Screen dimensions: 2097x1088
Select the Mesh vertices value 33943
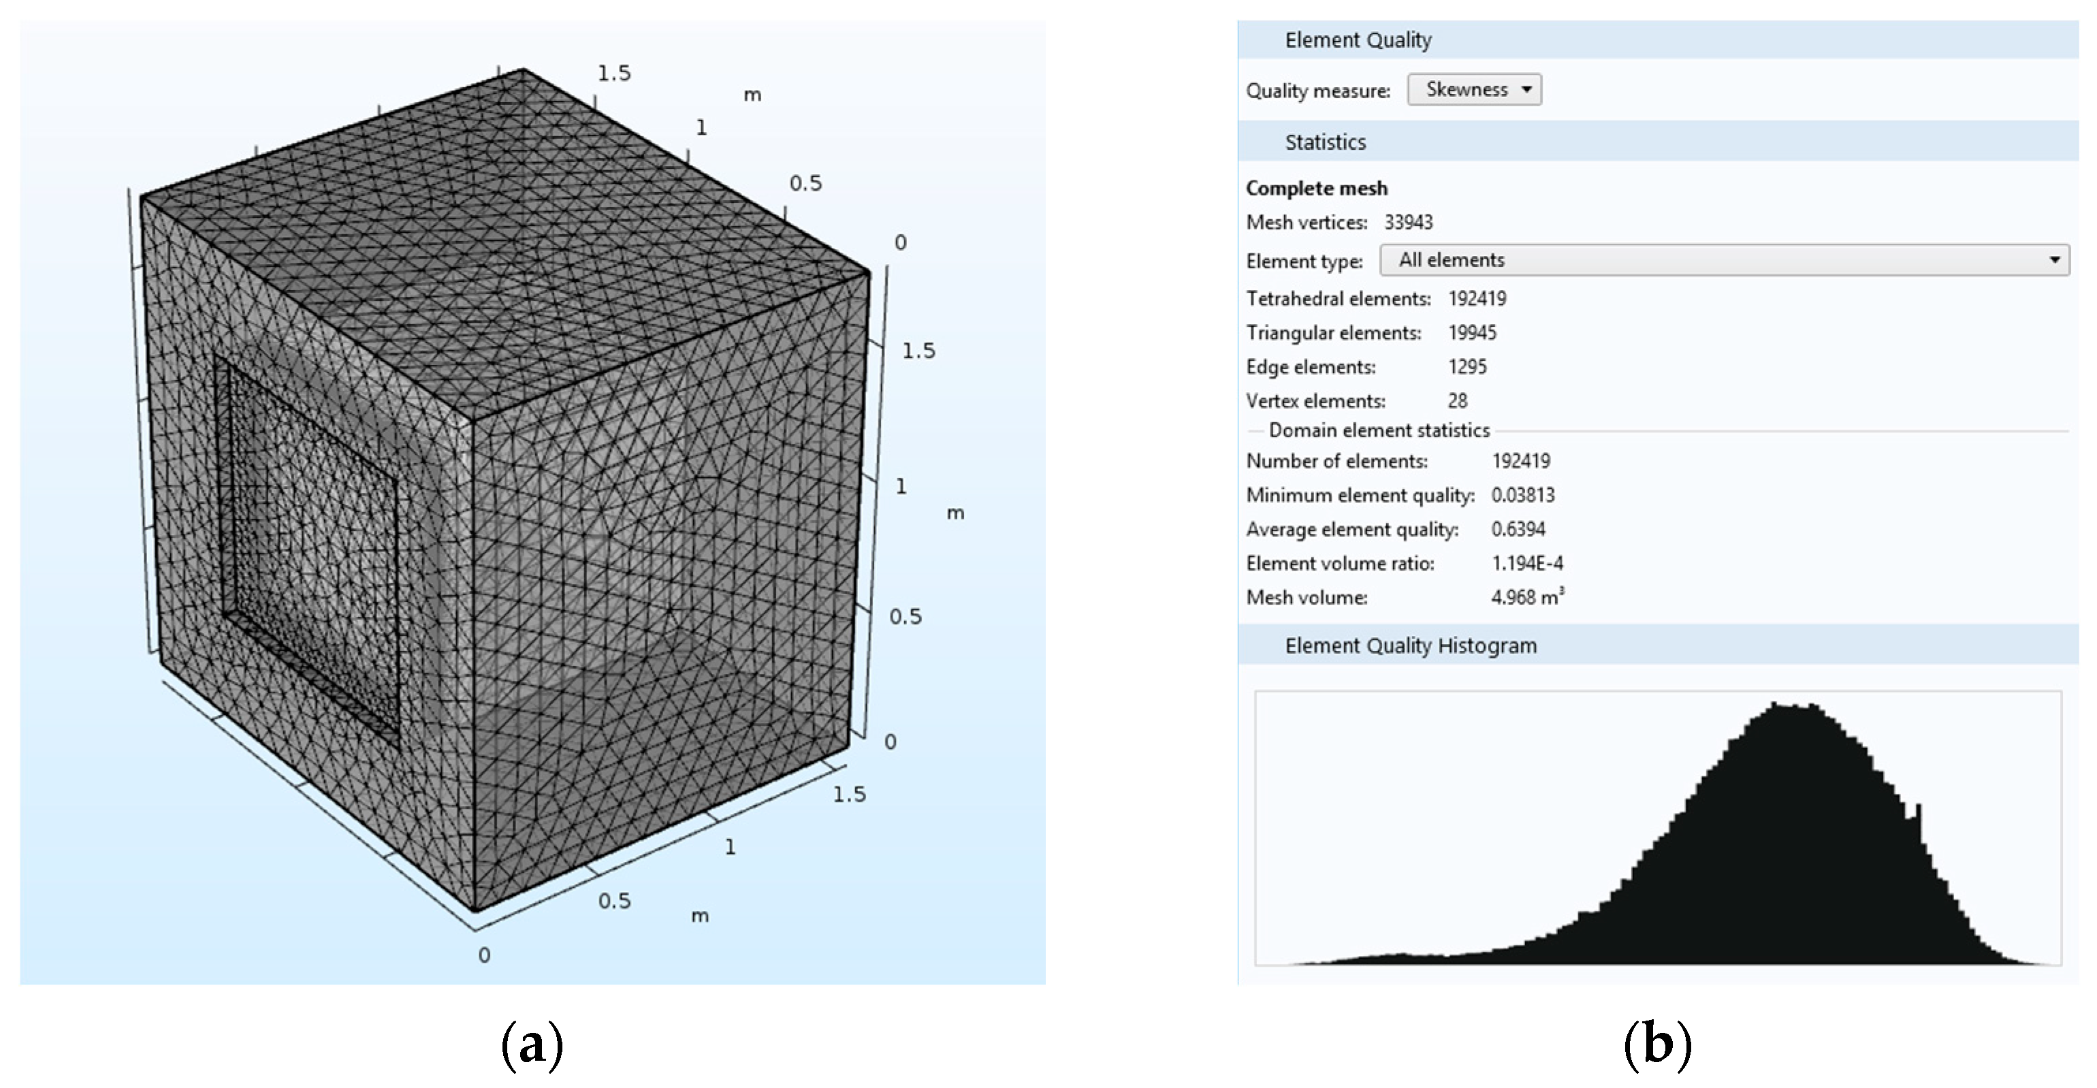pos(1408,223)
